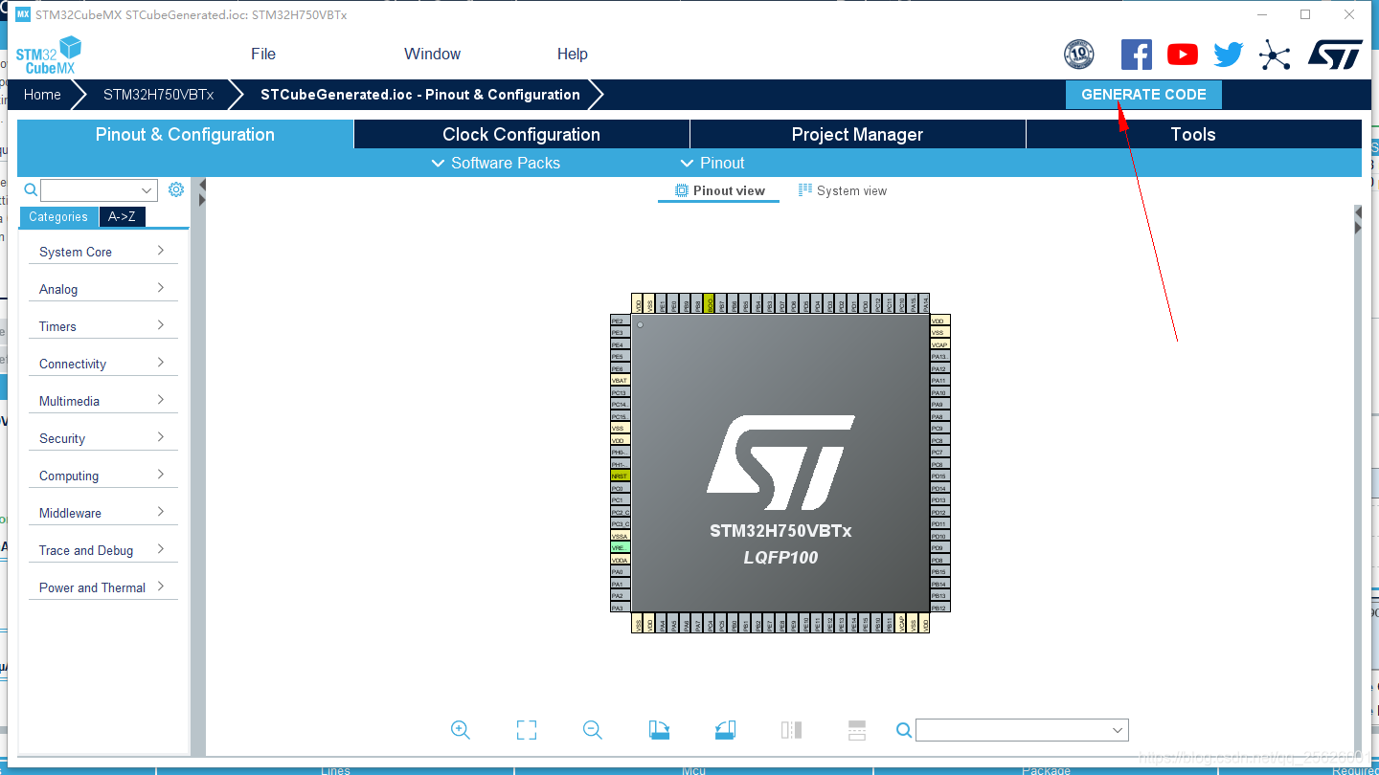Select the VCAP pin on right side
The height and width of the screenshot is (775, 1379).
pos(940,344)
